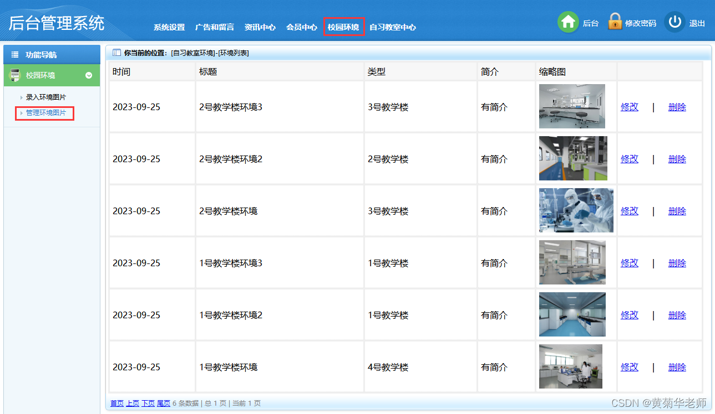Open the 广告和留言 menu
This screenshot has width=715, height=414.
[215, 27]
